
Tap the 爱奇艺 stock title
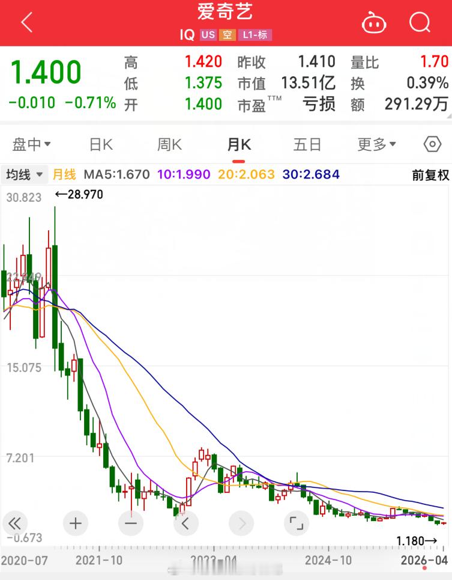click(225, 12)
